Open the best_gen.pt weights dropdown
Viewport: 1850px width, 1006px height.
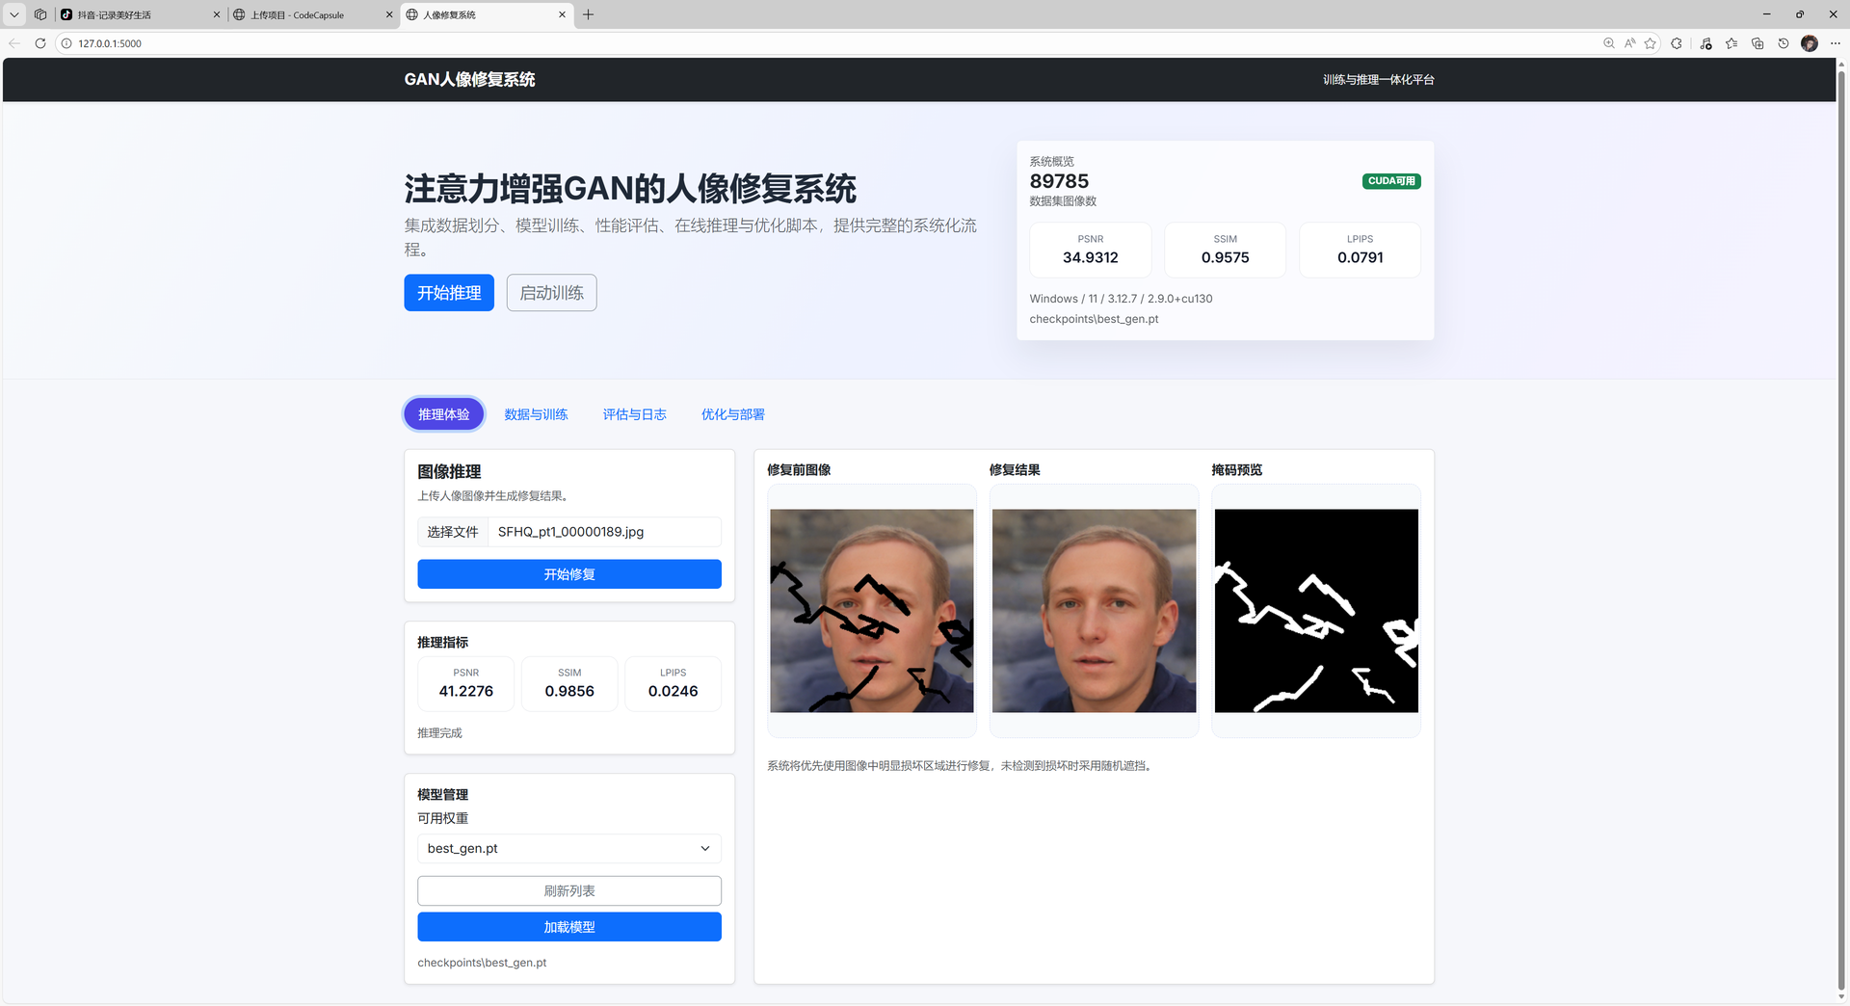[x=568, y=848]
